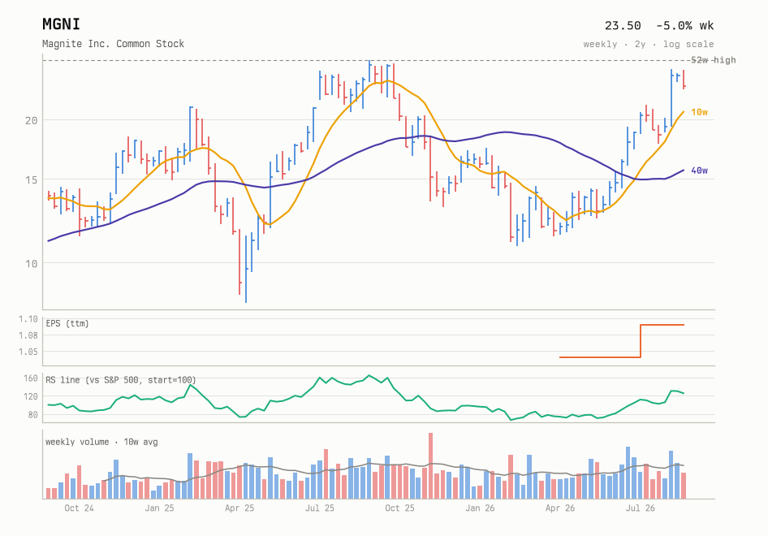Click the vertical step in the EPS line
The image size is (768, 536).
pyautogui.click(x=641, y=341)
